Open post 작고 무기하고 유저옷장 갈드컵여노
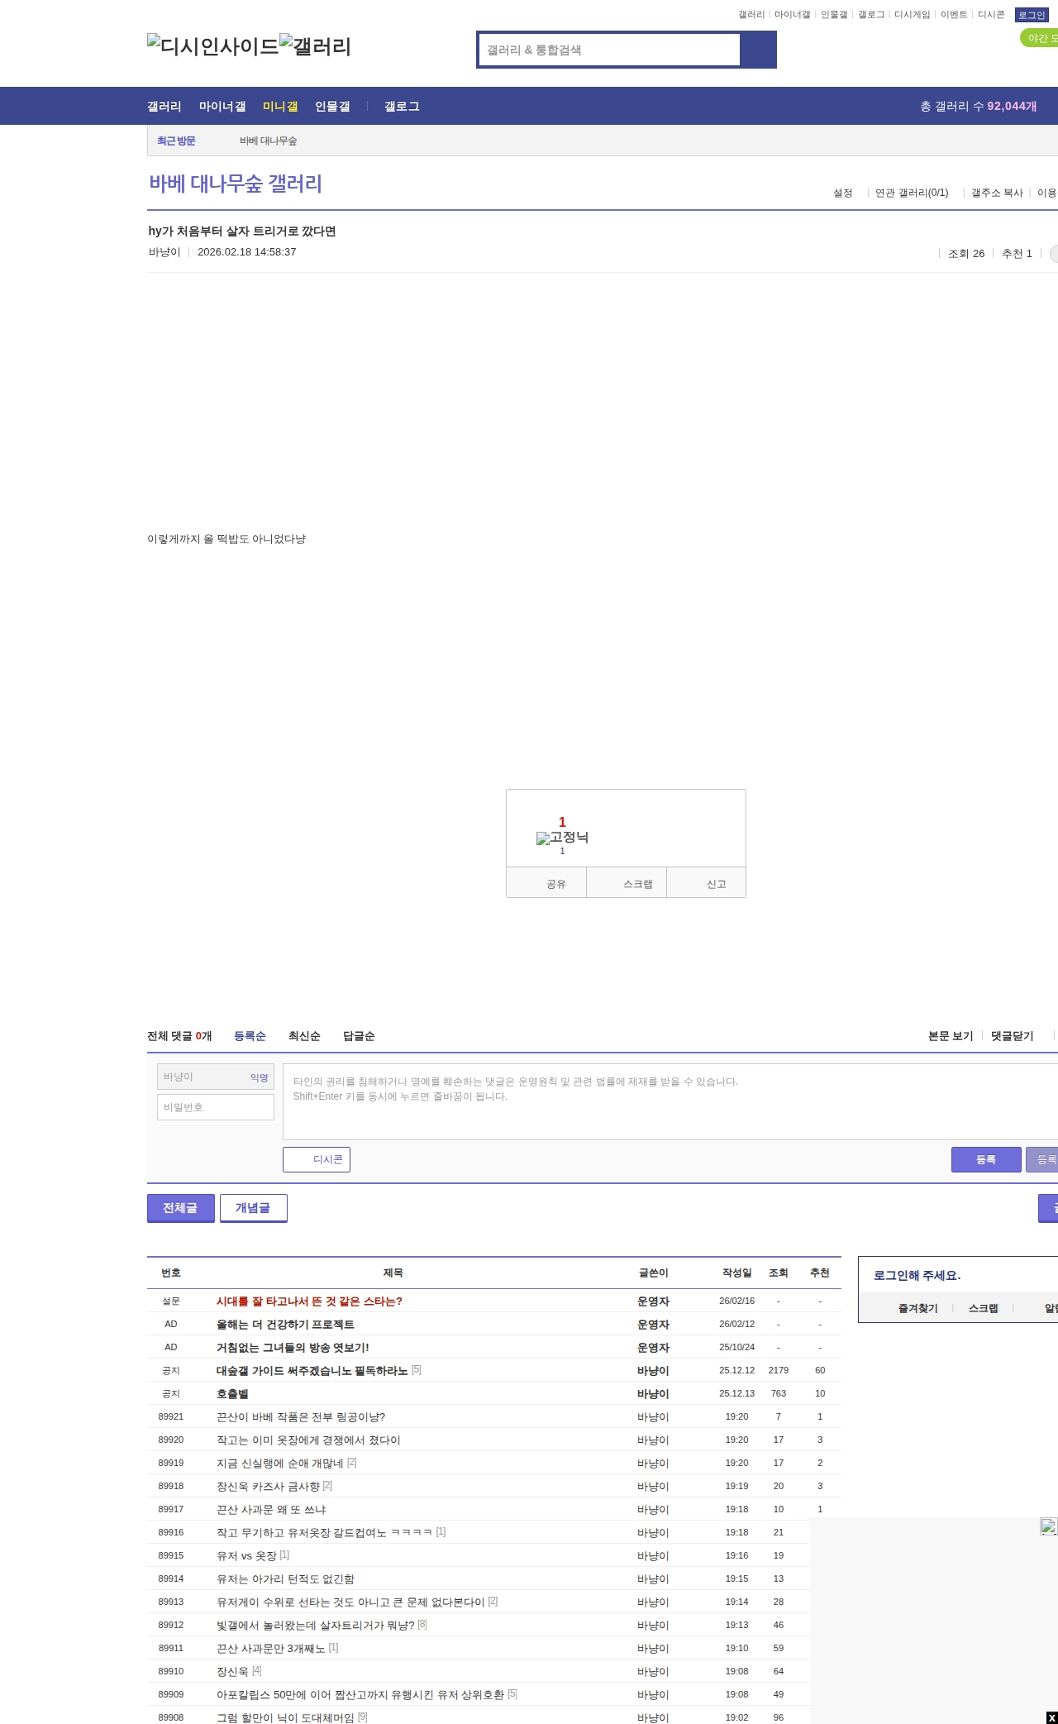The height and width of the screenshot is (1724, 1058). click(325, 1532)
